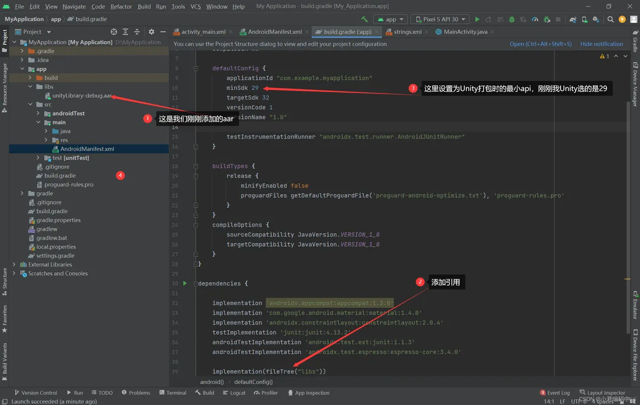
Task: Toggle the Resource Manager side tab
Action: pos(4,88)
